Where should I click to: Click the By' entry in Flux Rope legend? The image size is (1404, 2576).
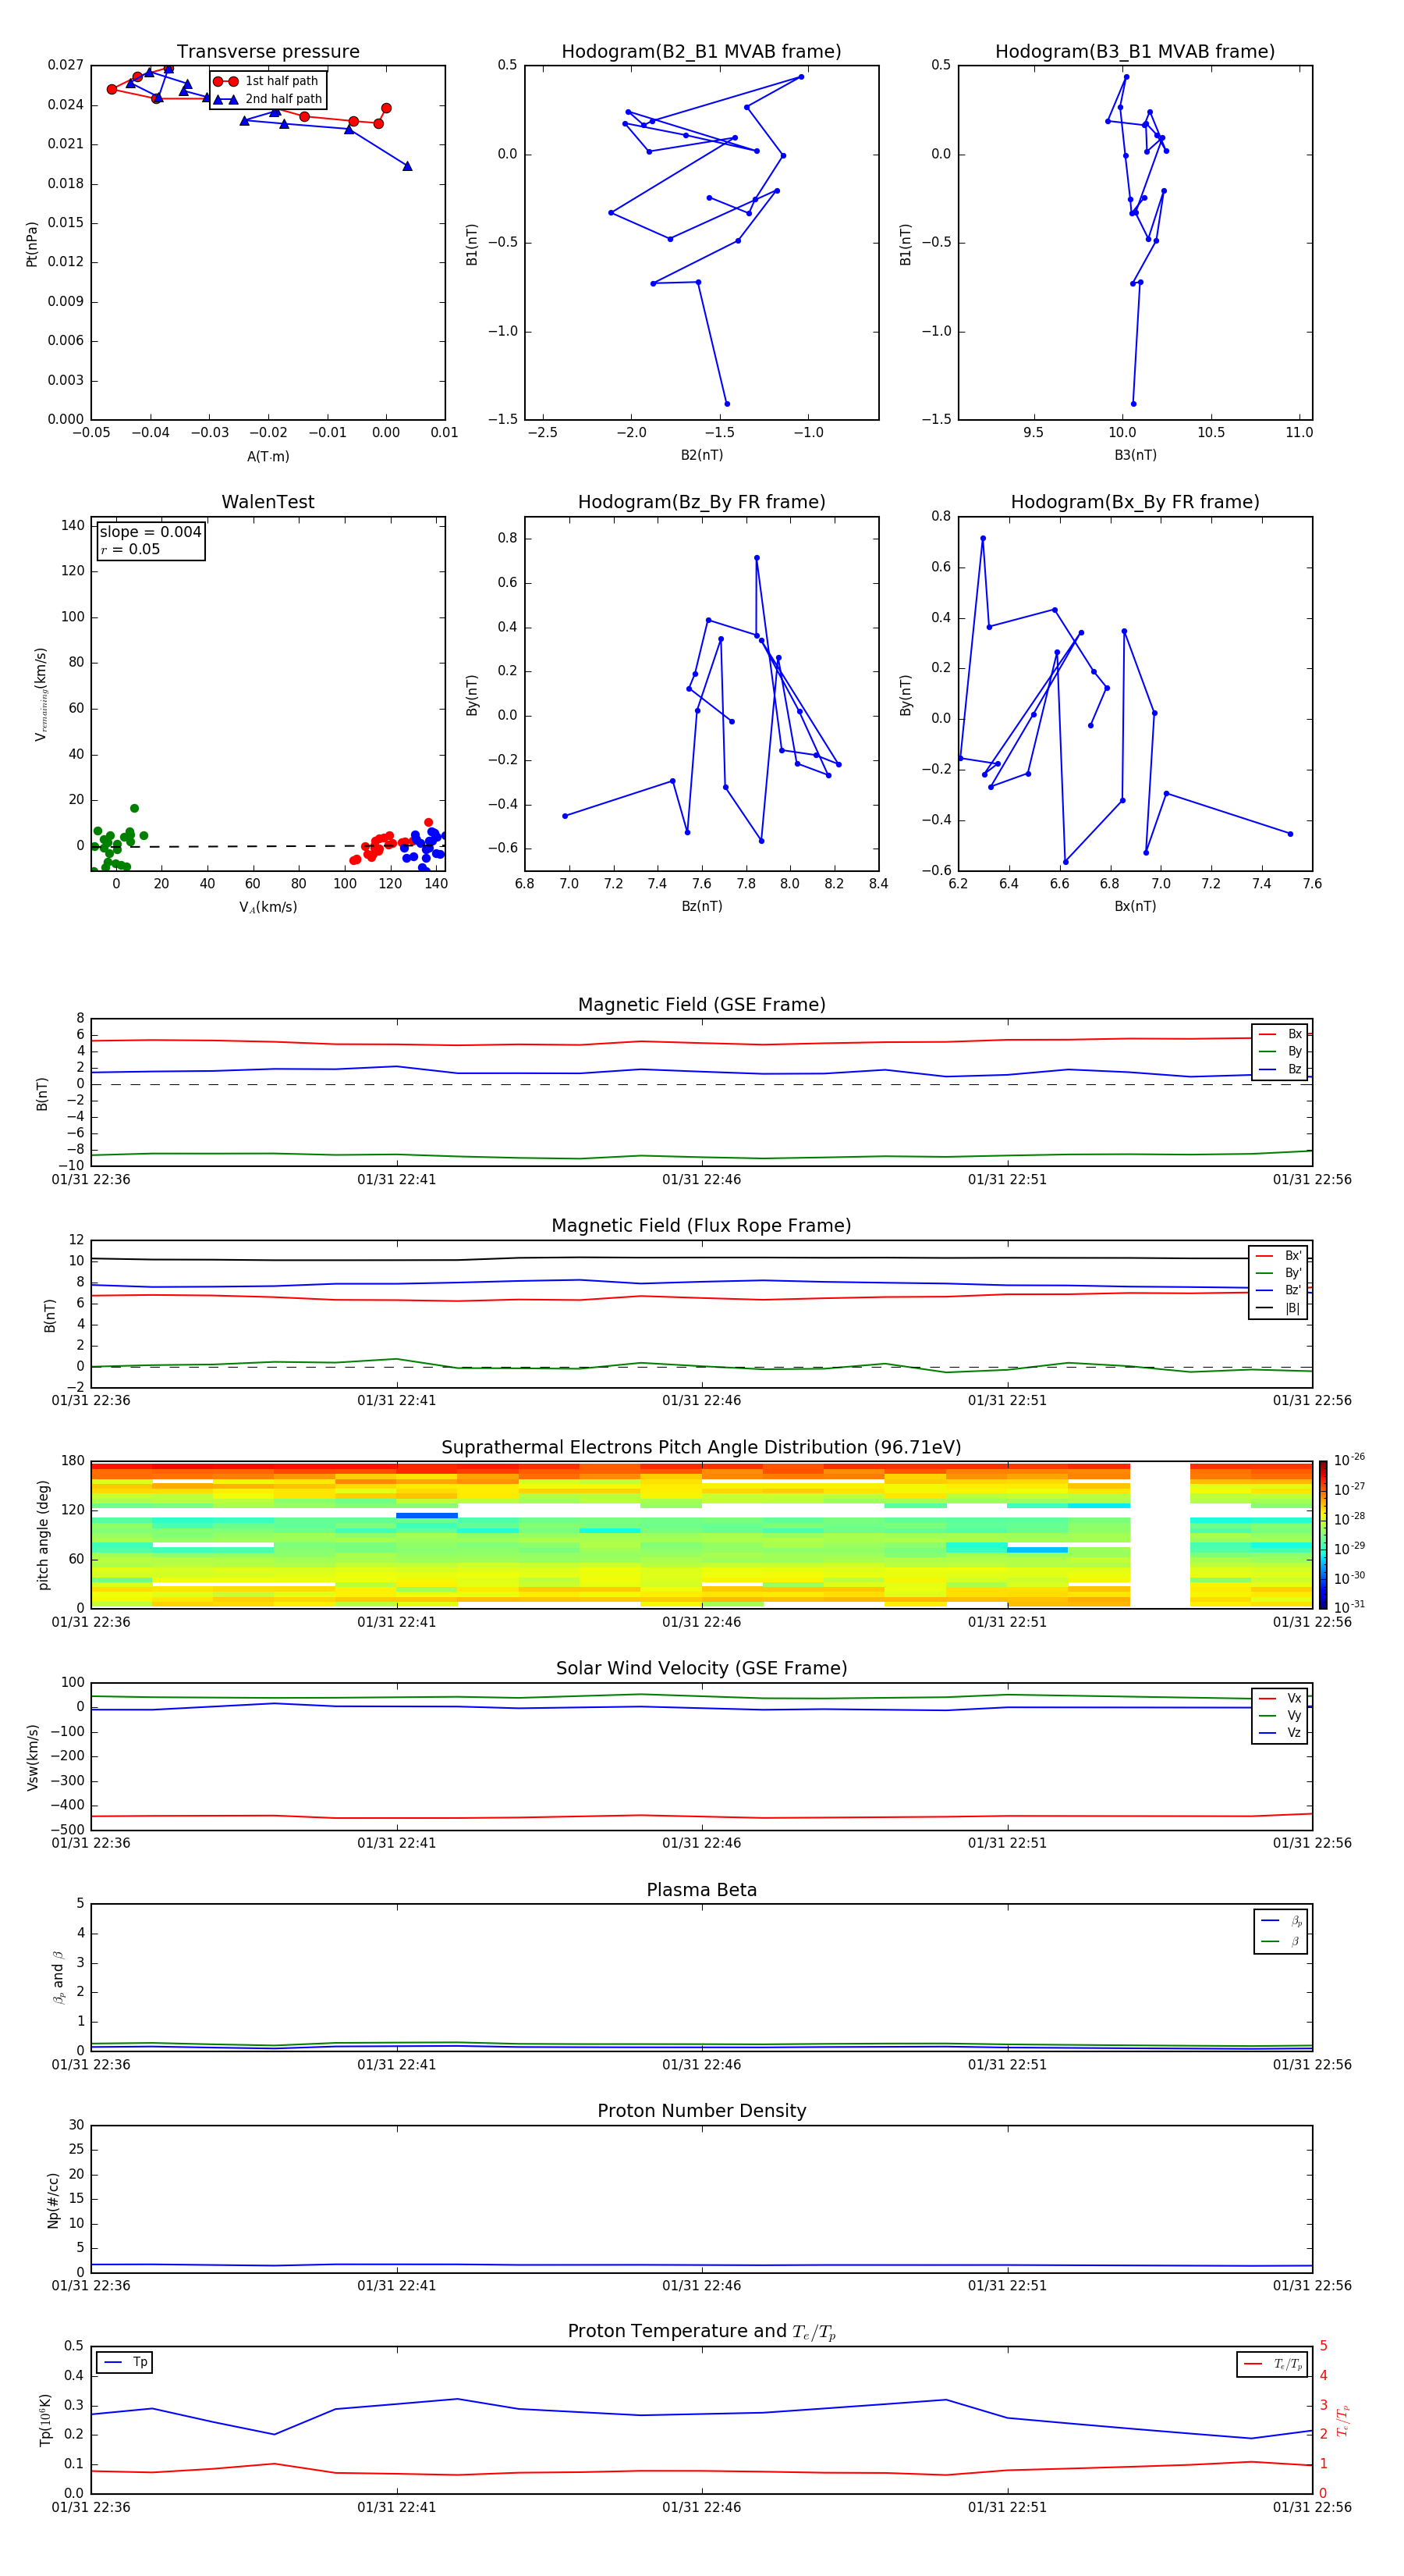pyautogui.click(x=1279, y=1273)
